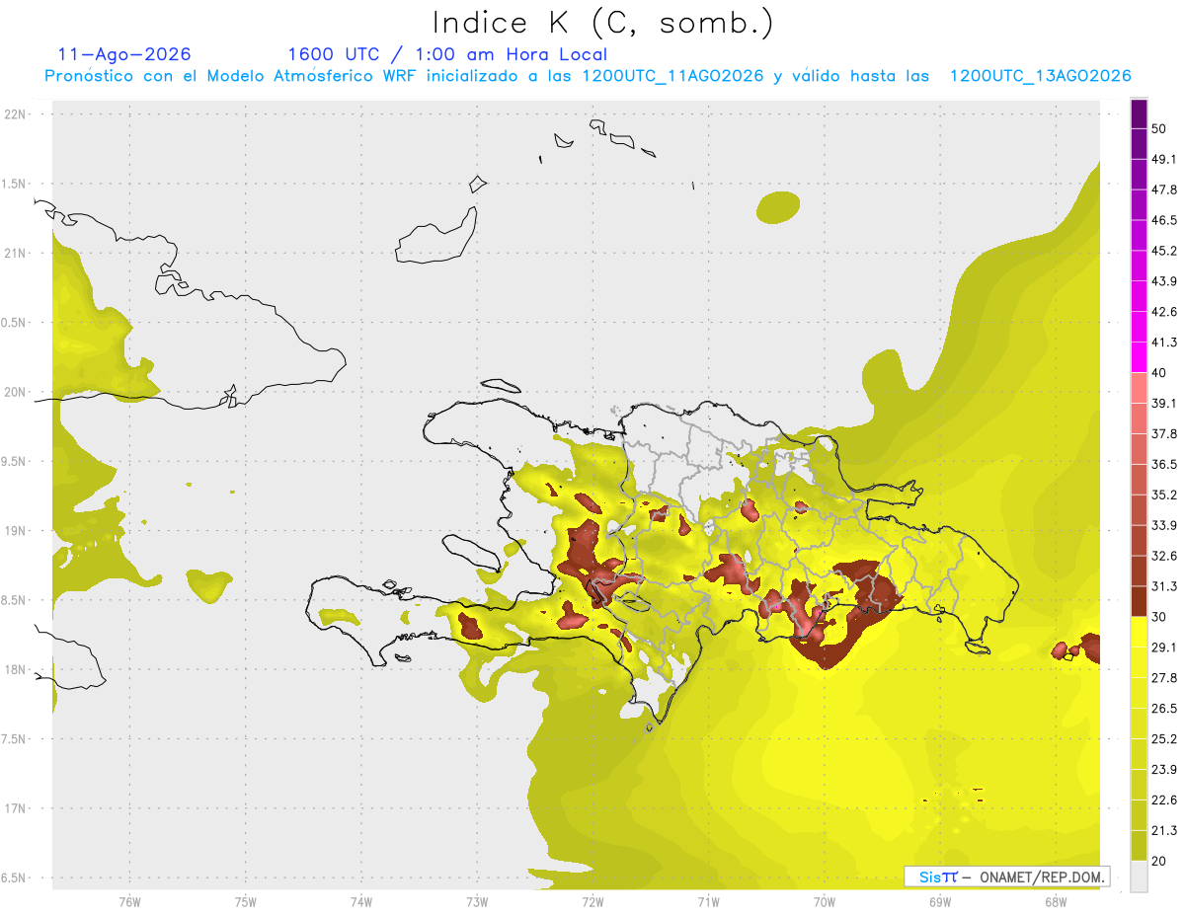Click the "17N" latitude label
Viewport: 1185px width, 915px height.
pyautogui.click(x=17, y=808)
